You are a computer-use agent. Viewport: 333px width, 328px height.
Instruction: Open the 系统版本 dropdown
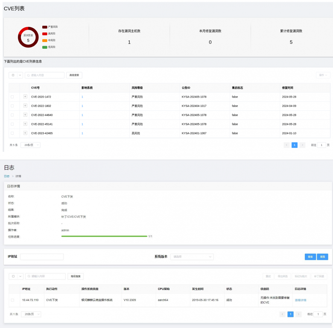point(192,257)
